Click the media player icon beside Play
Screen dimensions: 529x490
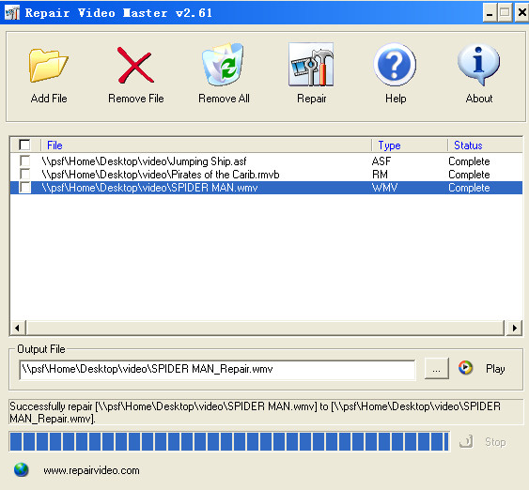pyautogui.click(x=465, y=368)
